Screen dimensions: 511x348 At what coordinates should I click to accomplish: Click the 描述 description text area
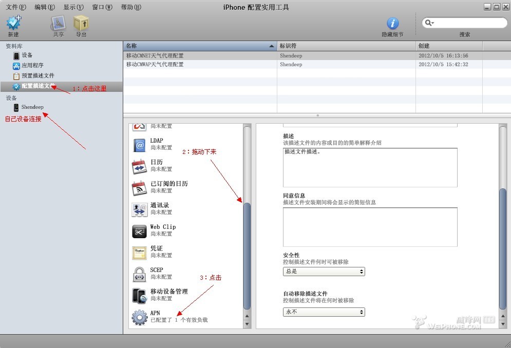[x=370, y=167]
